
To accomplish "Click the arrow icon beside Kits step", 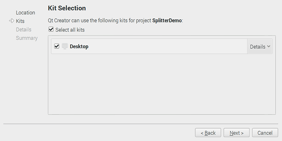I will [11, 21].
